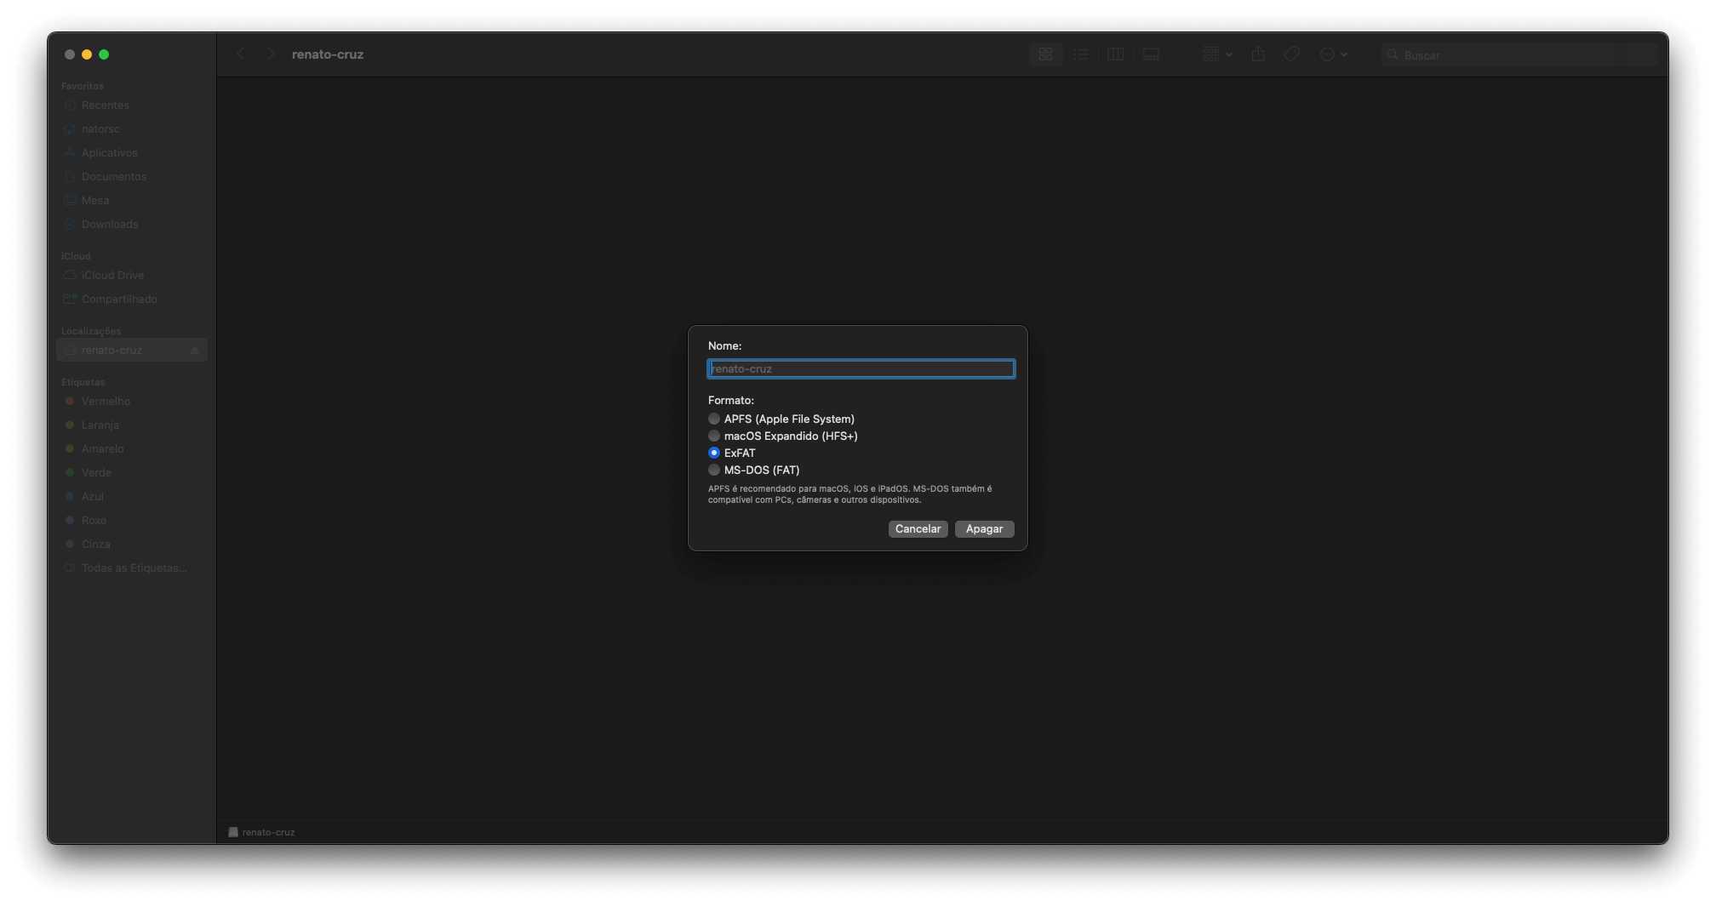Screen dimensions: 1716x907
Task: Click the Documentos page icon
Action: coord(70,177)
